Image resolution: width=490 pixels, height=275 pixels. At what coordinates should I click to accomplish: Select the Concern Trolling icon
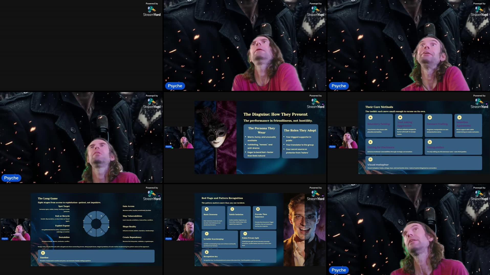point(430,117)
